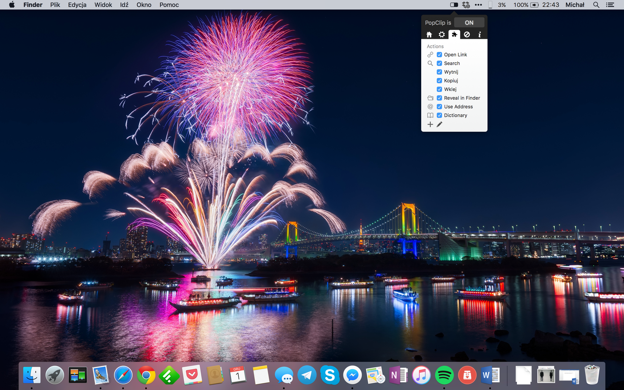The height and width of the screenshot is (390, 624).
Task: Open the PopClip info tab
Action: 480,34
